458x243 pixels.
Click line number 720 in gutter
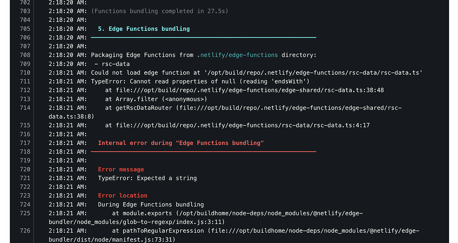tap(25, 169)
